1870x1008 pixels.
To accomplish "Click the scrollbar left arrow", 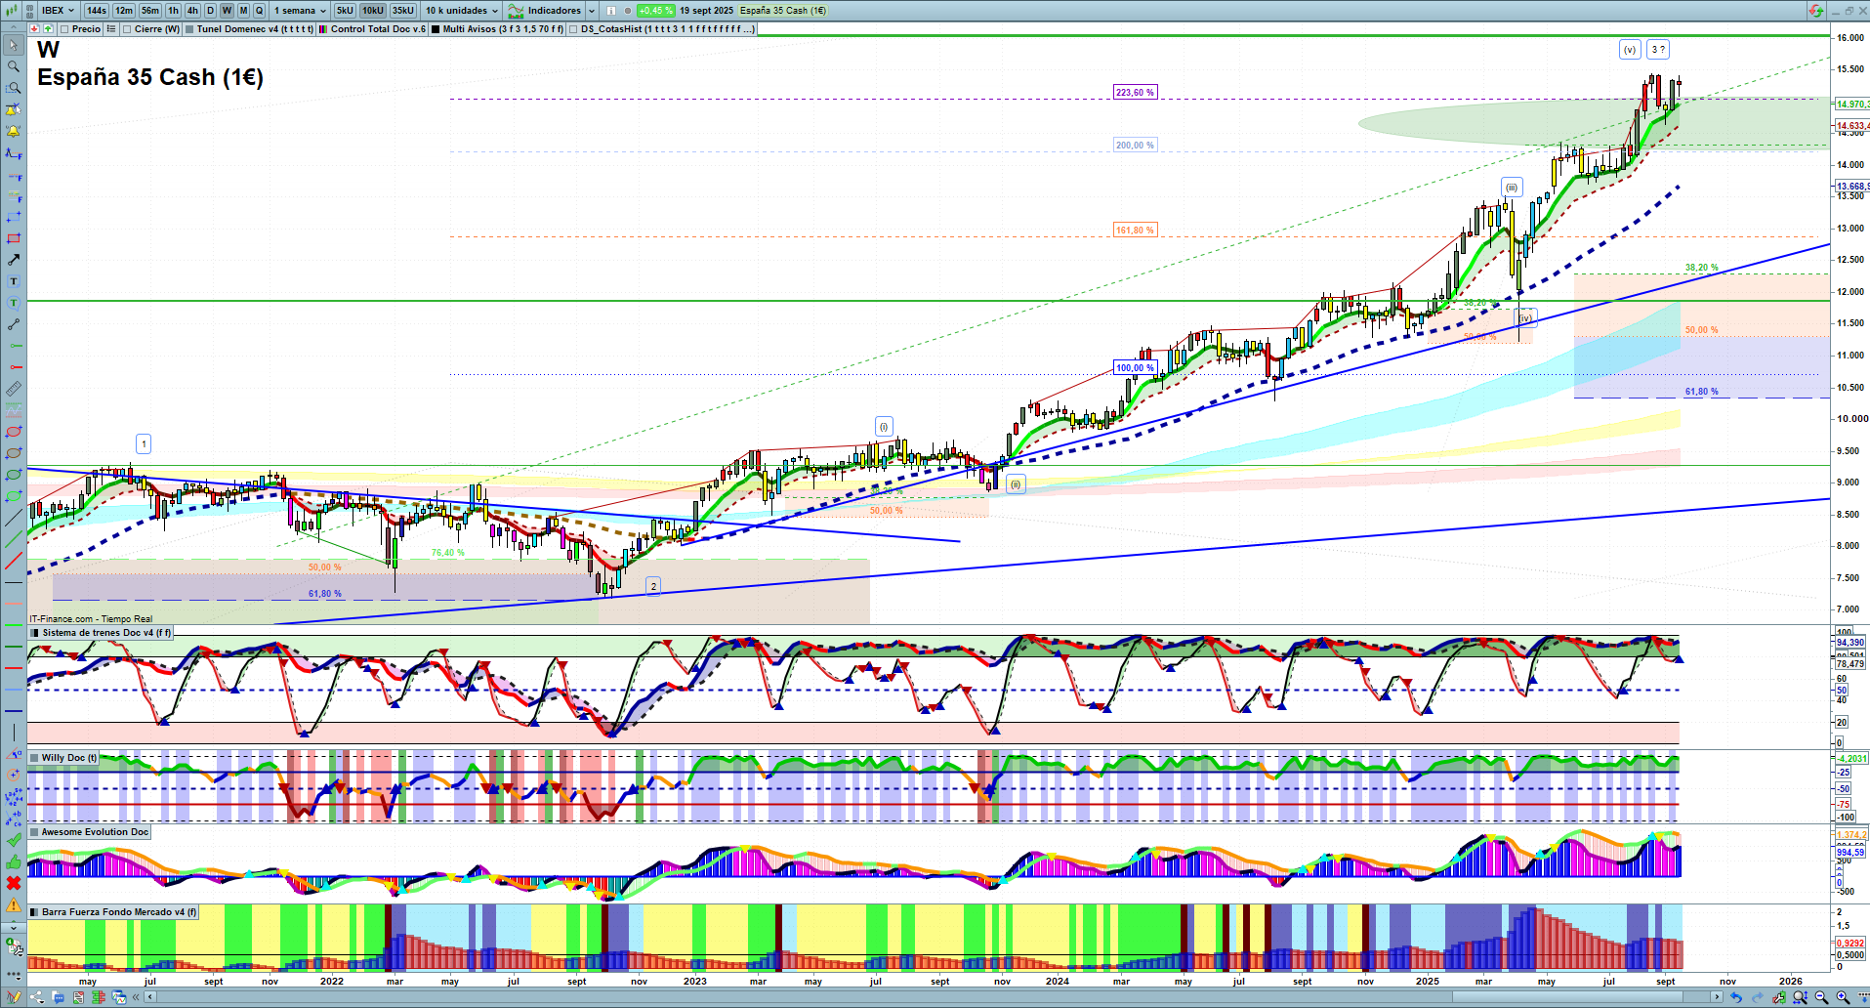I will tap(150, 997).
